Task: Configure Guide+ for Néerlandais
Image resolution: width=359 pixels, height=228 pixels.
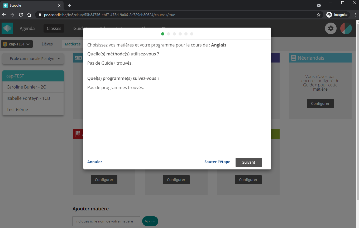Action: click(x=320, y=103)
